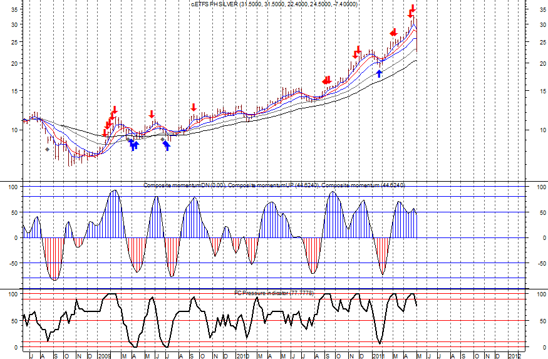Click the gray diamond marker near June 2009
The width and height of the screenshot is (548, 359).
162,139
